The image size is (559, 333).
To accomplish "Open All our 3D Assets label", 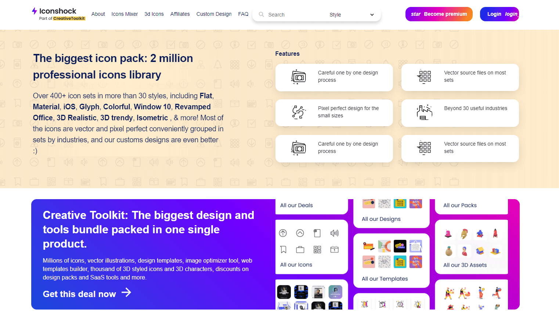I will 465,265.
